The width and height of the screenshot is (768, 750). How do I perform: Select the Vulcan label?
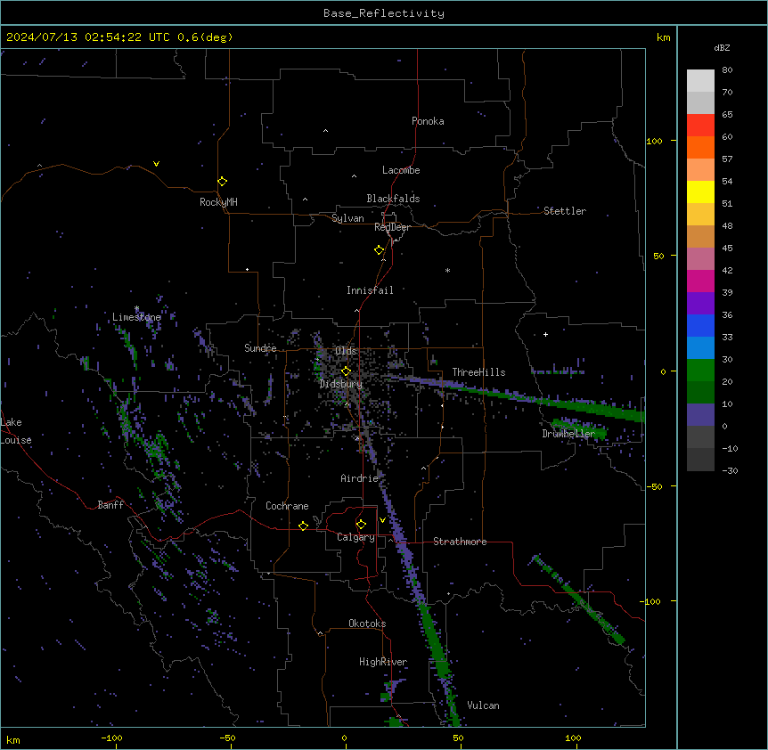pyautogui.click(x=484, y=705)
